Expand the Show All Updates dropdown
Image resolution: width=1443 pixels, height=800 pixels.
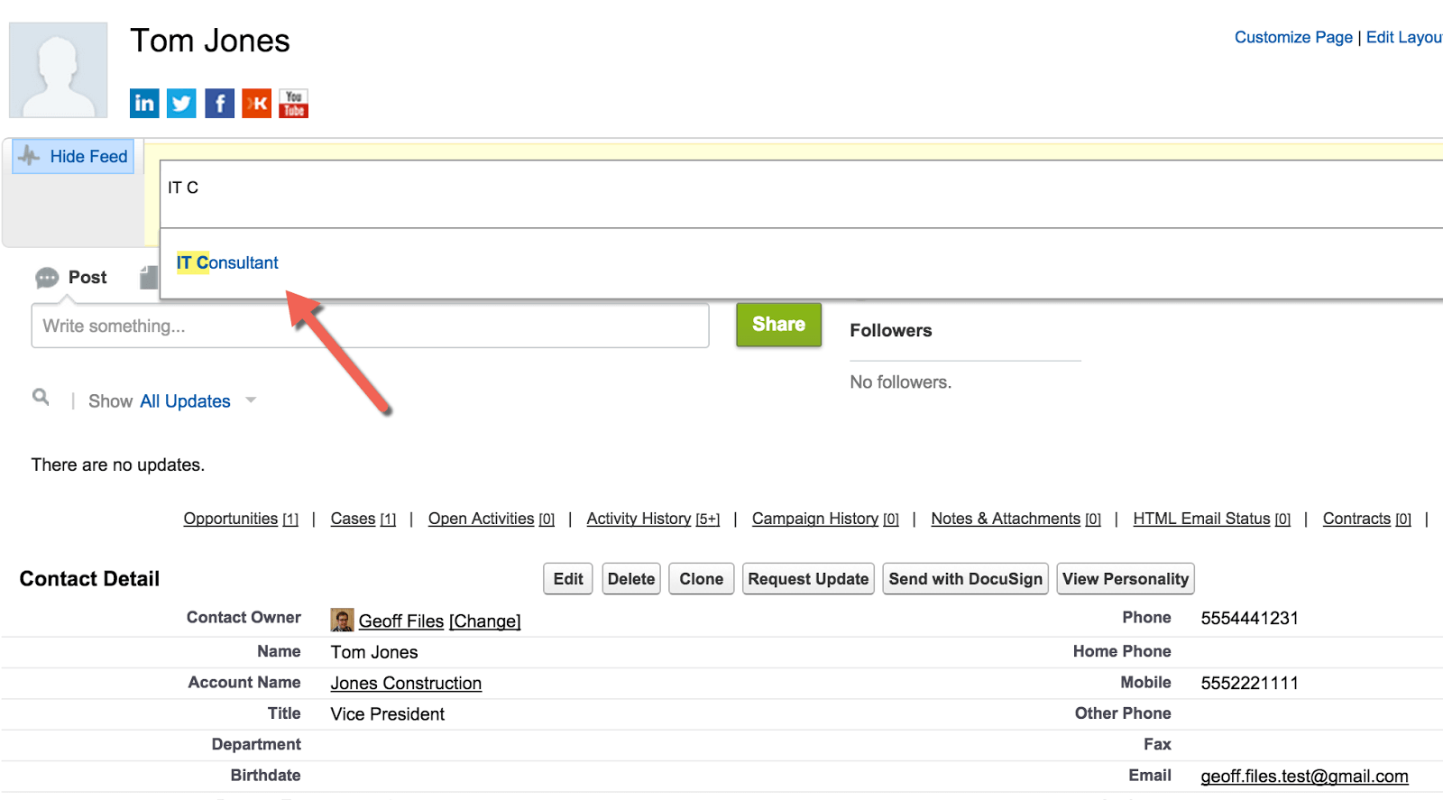pyautogui.click(x=251, y=400)
